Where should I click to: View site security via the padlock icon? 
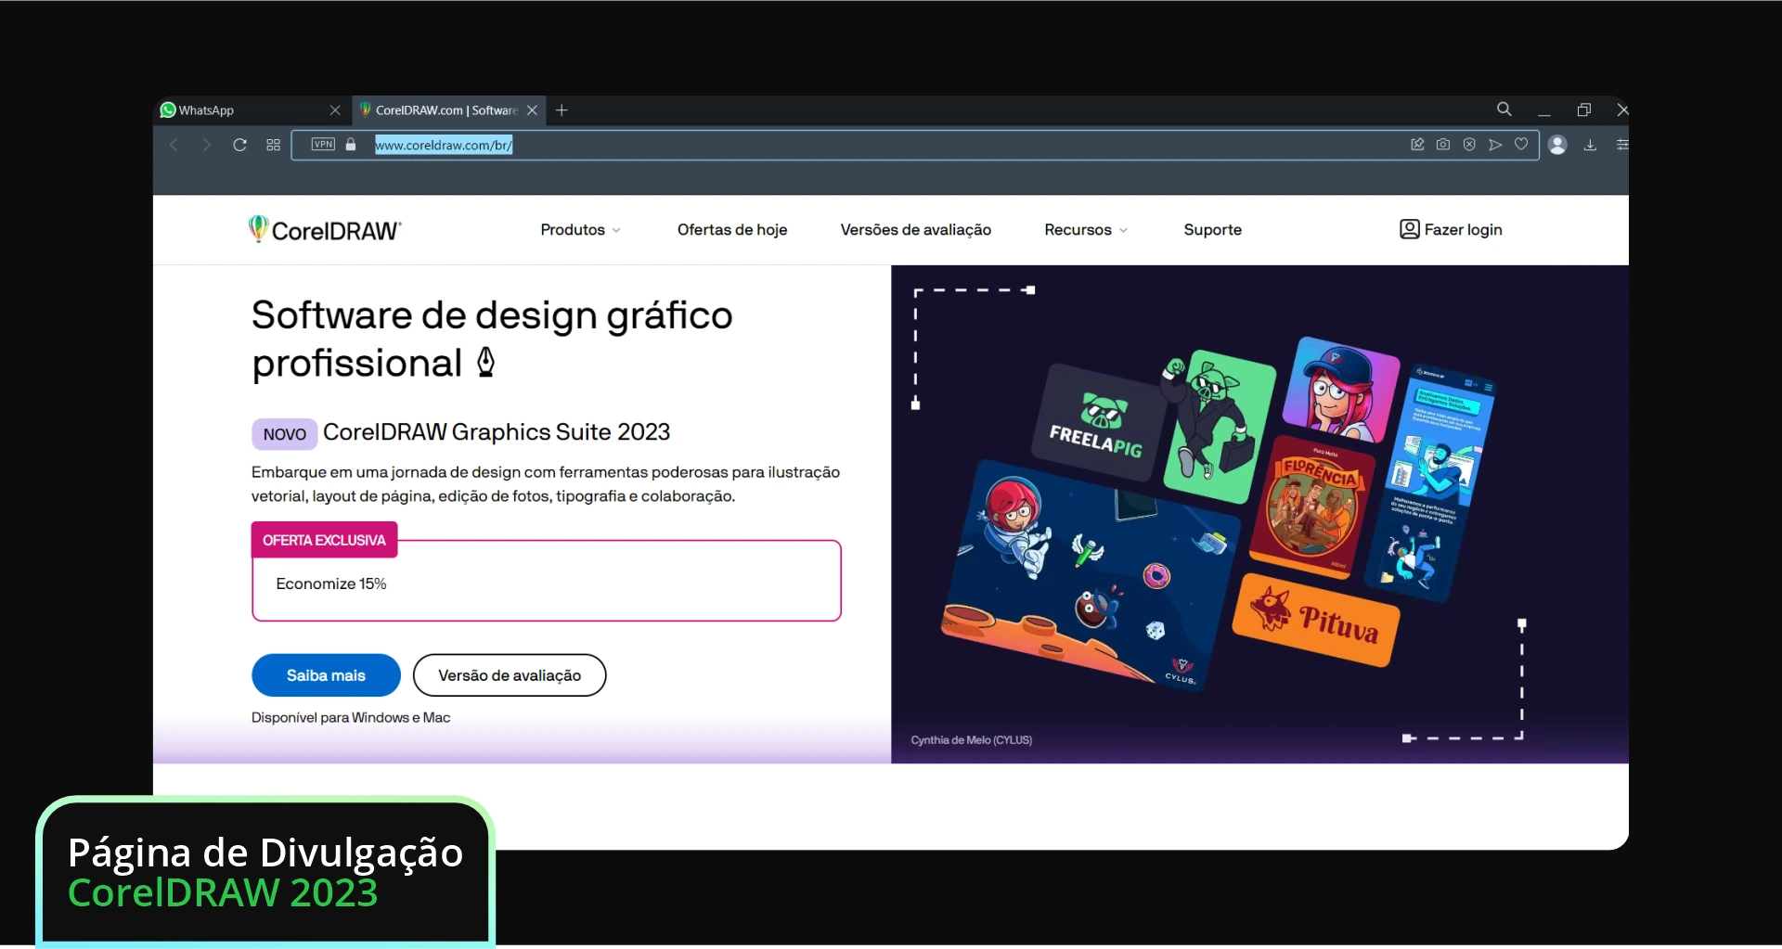pos(351,145)
